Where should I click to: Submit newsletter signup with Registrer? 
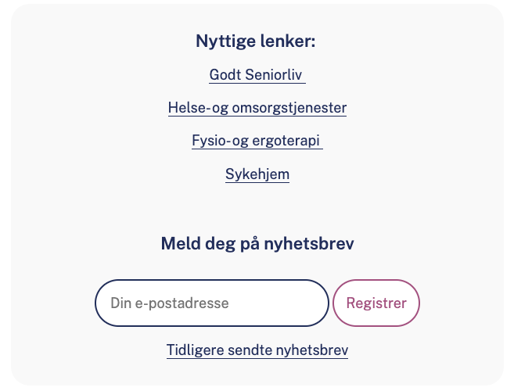[376, 303]
